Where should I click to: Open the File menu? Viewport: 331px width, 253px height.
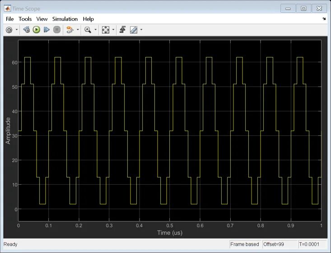pyautogui.click(x=10, y=19)
